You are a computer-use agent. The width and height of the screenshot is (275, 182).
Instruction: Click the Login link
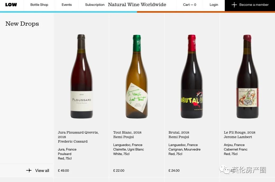coord(214,5)
